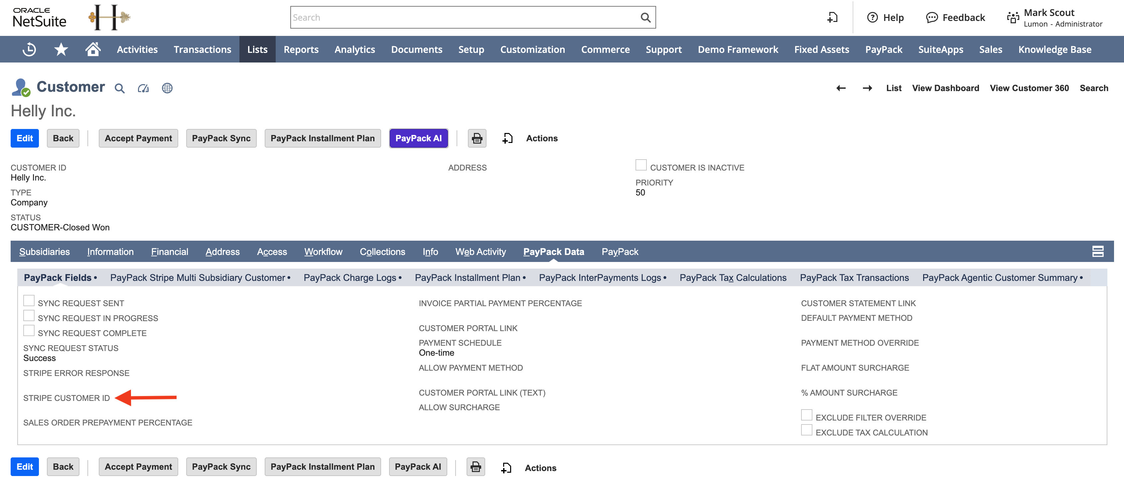Go to the Home icon
This screenshot has height=486, width=1124.
tap(93, 49)
